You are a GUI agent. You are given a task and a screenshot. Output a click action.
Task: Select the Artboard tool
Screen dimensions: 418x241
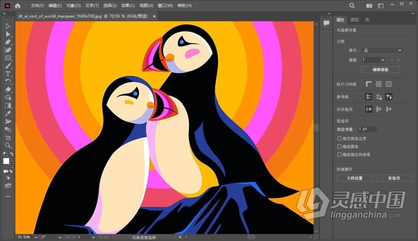[x=8, y=138]
